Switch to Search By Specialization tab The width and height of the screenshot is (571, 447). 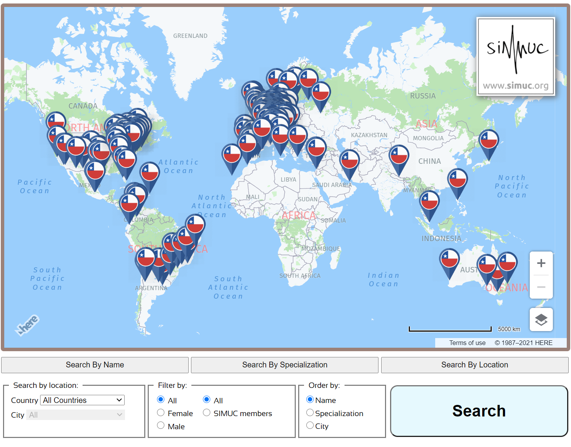(285, 365)
